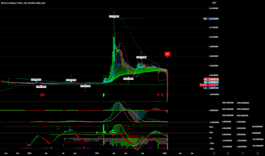
Task: Click the 0.008000000 price axis value
Action: click(214, 47)
